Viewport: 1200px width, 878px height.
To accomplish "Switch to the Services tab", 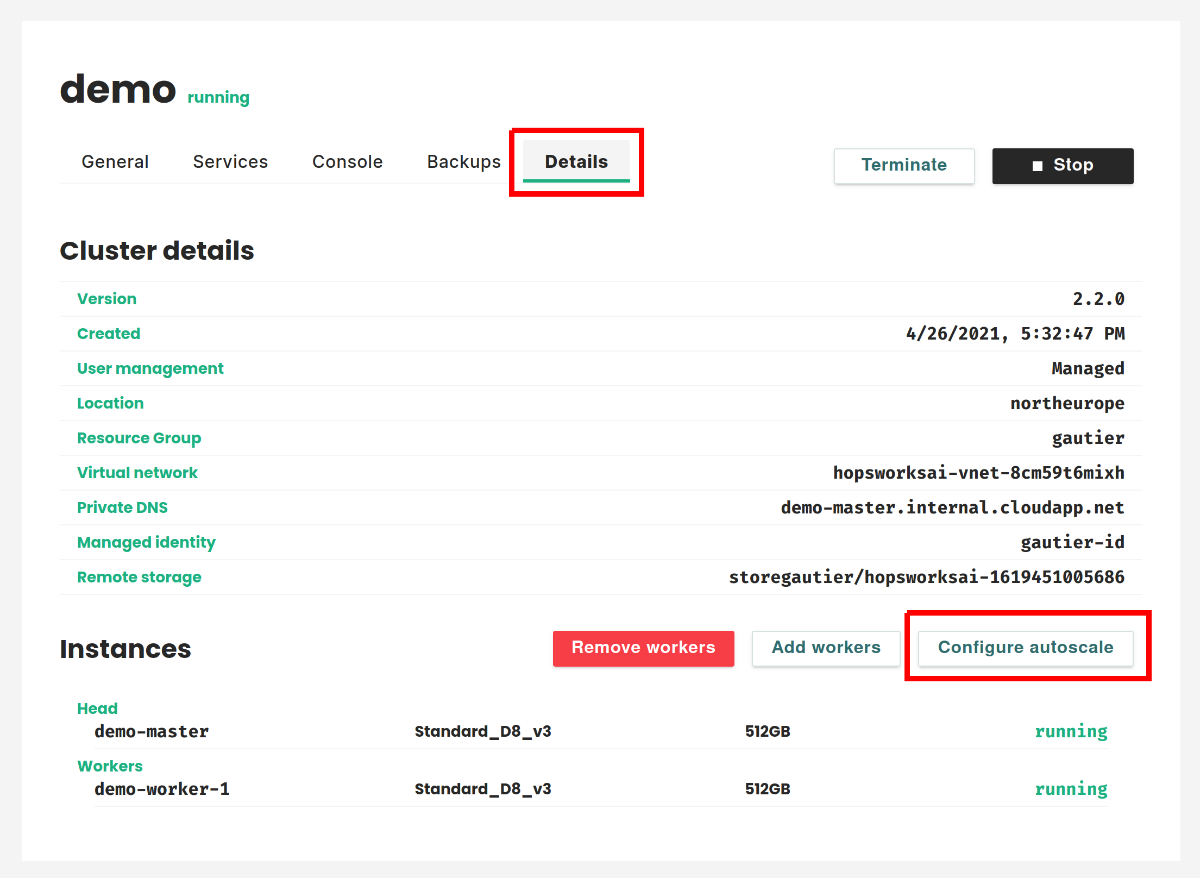I will click(x=230, y=161).
